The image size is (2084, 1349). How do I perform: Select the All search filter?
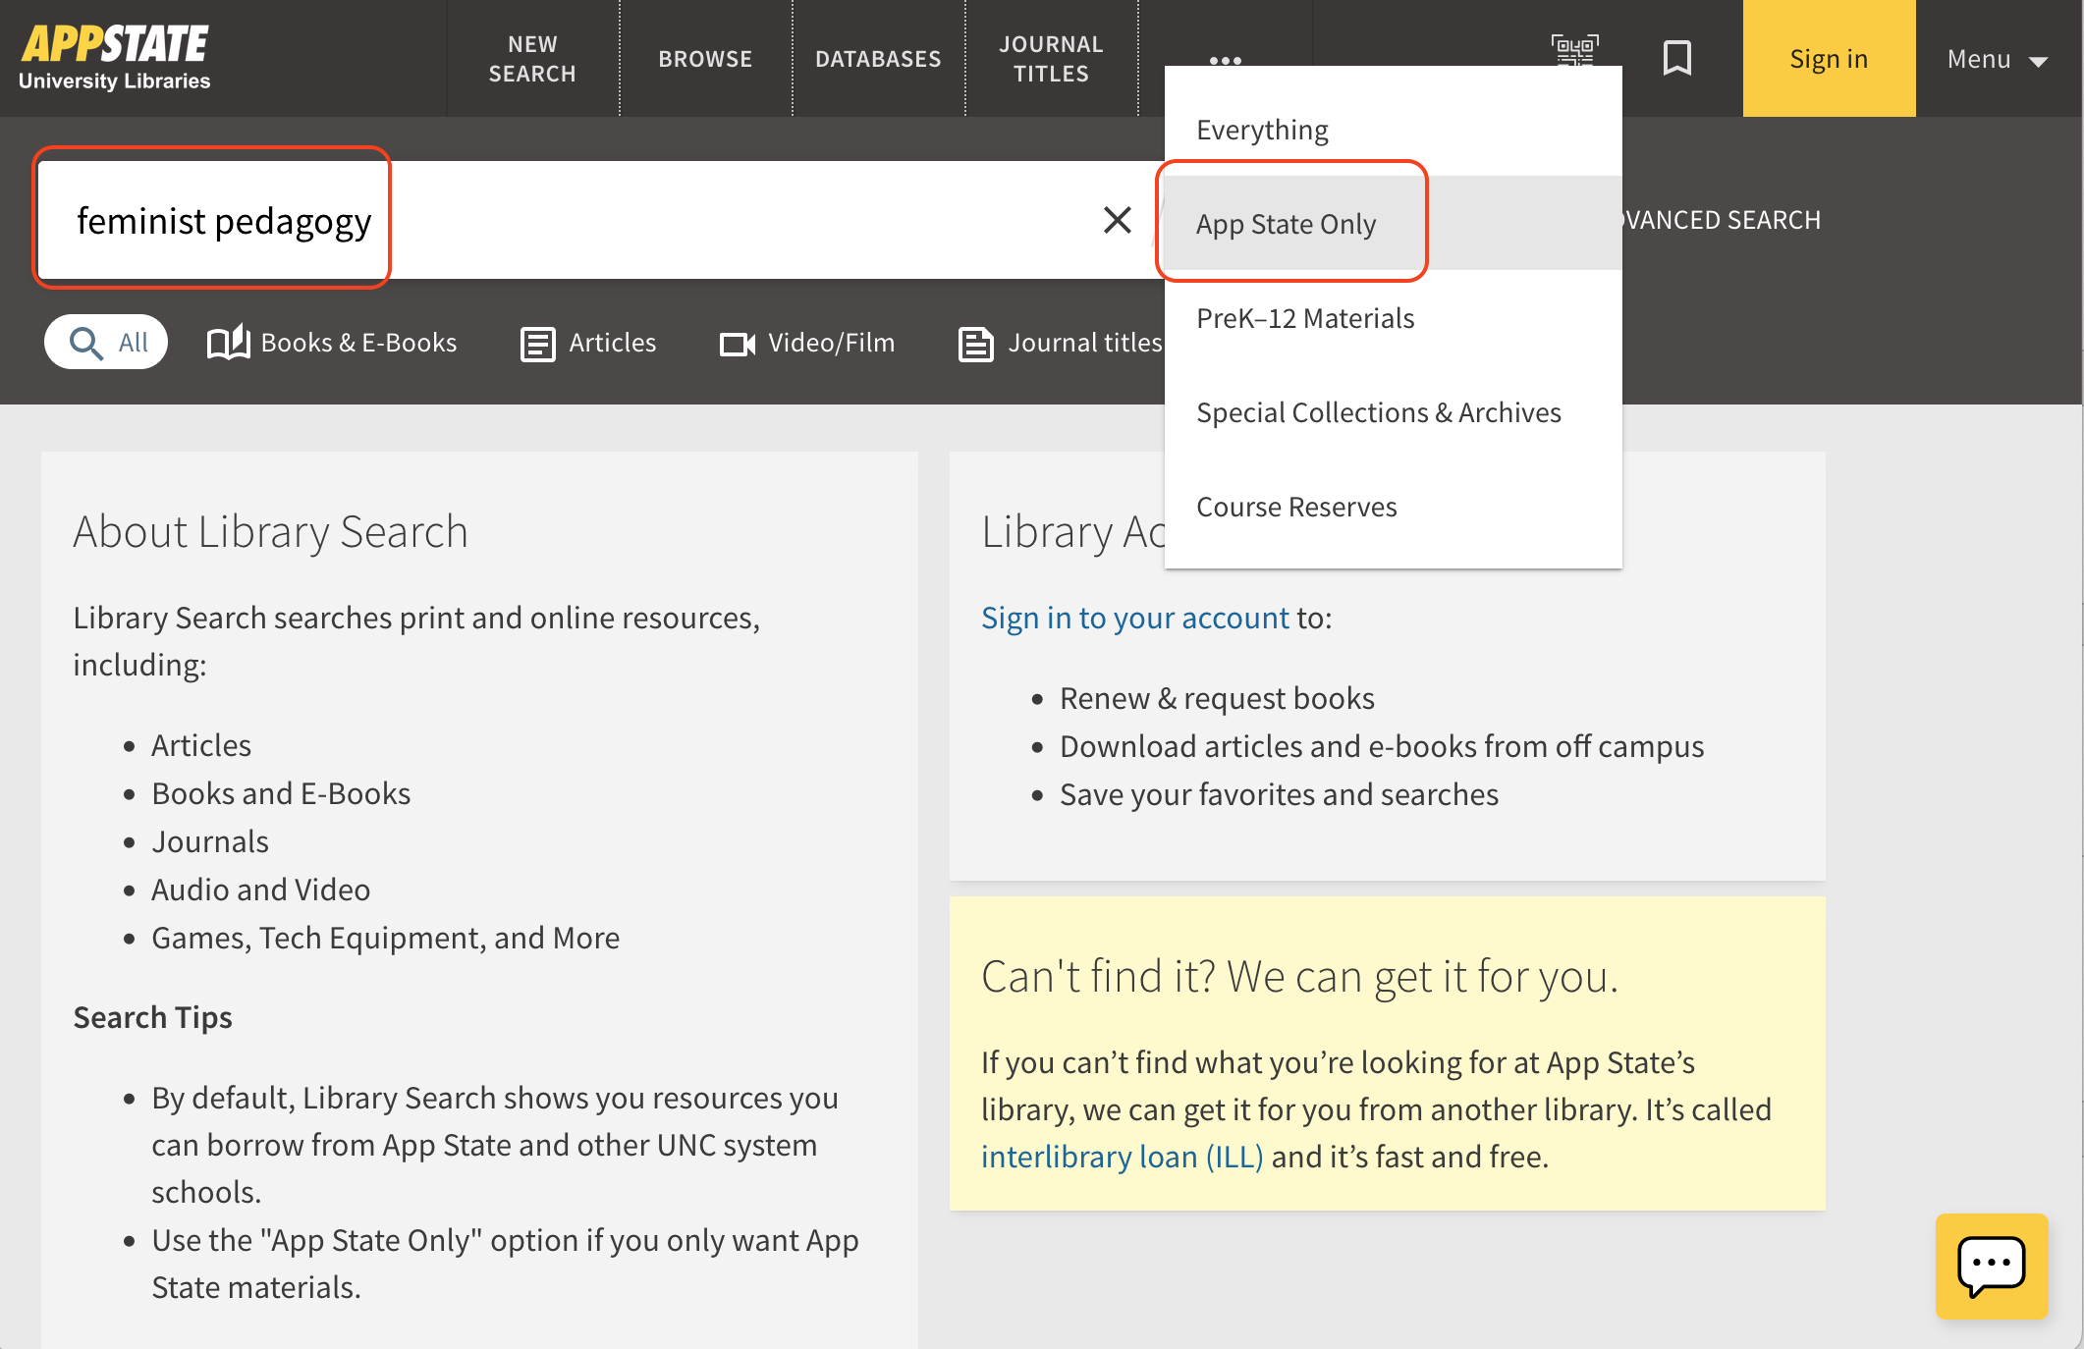(x=106, y=343)
